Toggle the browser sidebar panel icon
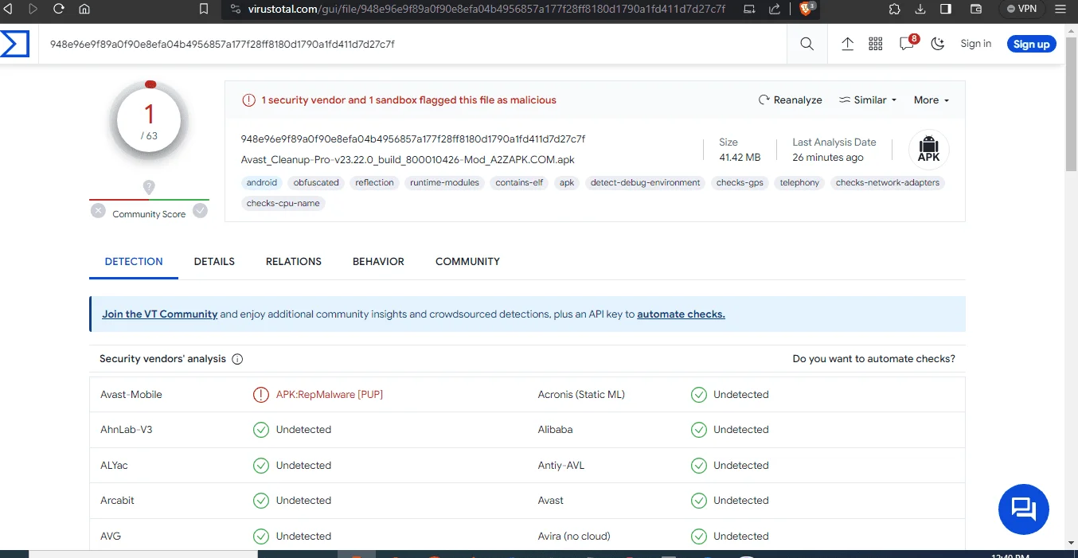 pyautogui.click(x=946, y=9)
